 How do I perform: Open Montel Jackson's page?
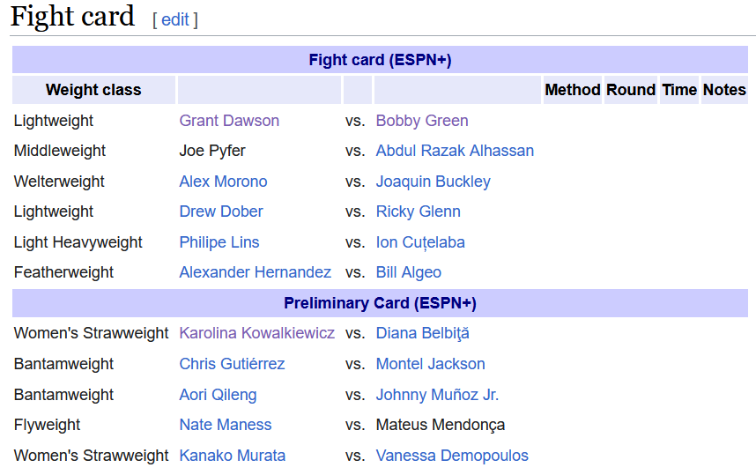(x=431, y=364)
